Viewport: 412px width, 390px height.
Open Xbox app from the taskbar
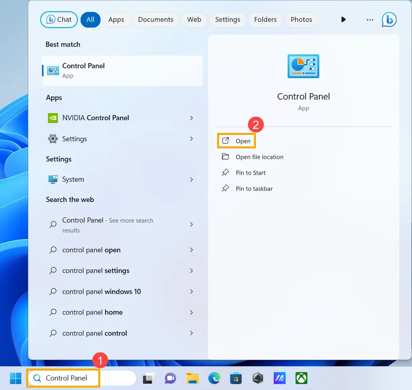301,378
